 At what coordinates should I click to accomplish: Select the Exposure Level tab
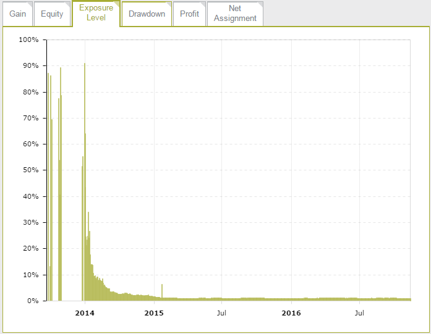pos(96,13)
